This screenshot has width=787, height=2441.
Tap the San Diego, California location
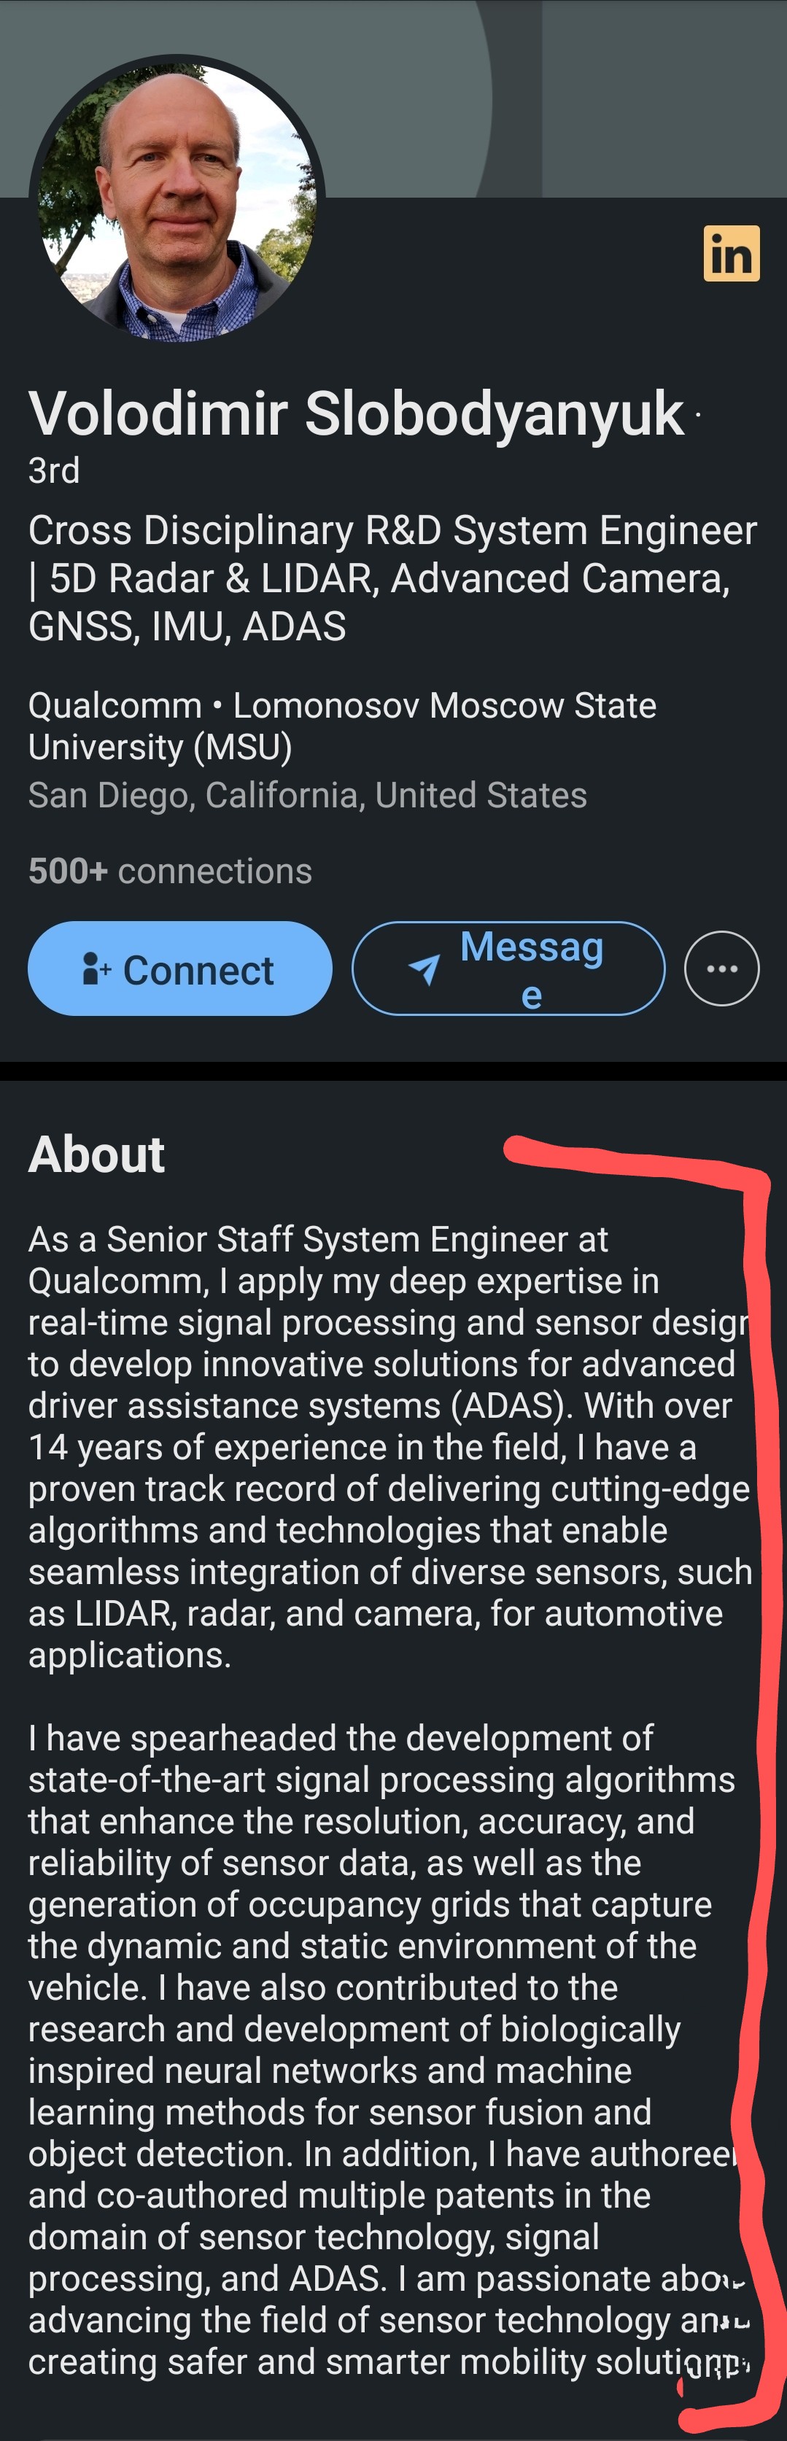[307, 795]
